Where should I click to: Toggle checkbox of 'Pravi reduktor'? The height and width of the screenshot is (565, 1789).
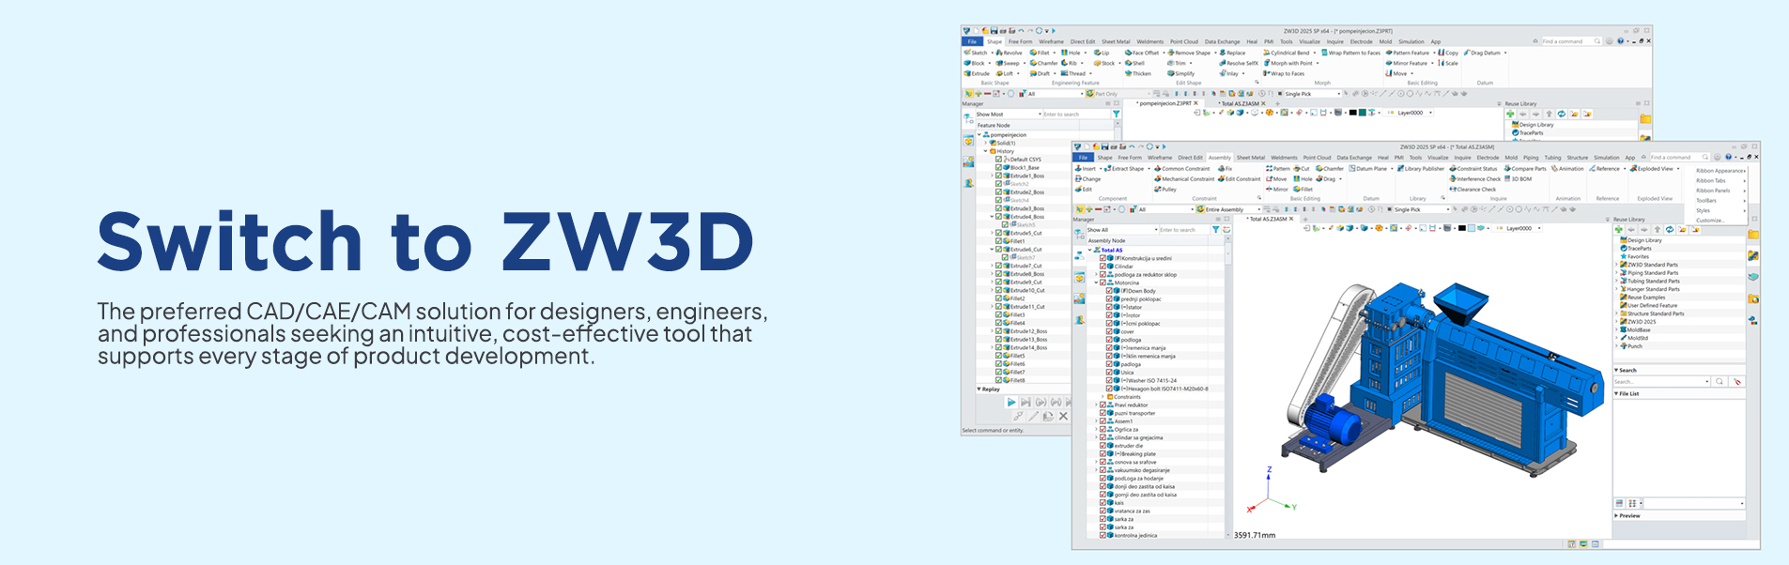[1103, 405]
